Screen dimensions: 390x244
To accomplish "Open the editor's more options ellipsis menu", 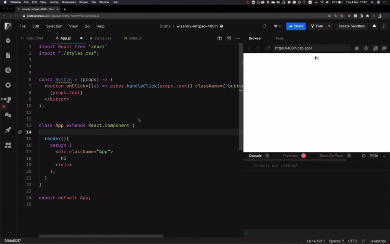I will (x=238, y=38).
